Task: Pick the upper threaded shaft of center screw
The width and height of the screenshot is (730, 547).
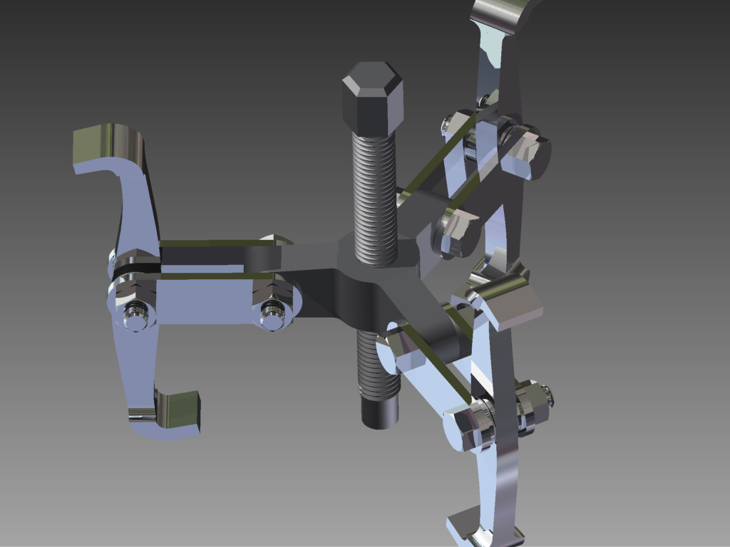Action: pyautogui.click(x=375, y=199)
